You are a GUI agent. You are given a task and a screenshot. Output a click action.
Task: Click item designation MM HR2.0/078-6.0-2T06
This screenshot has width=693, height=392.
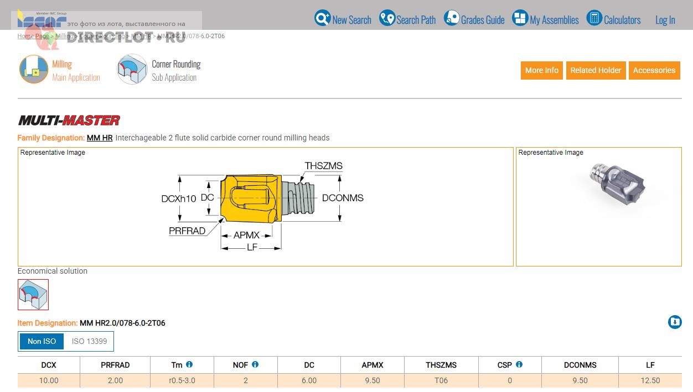(122, 323)
